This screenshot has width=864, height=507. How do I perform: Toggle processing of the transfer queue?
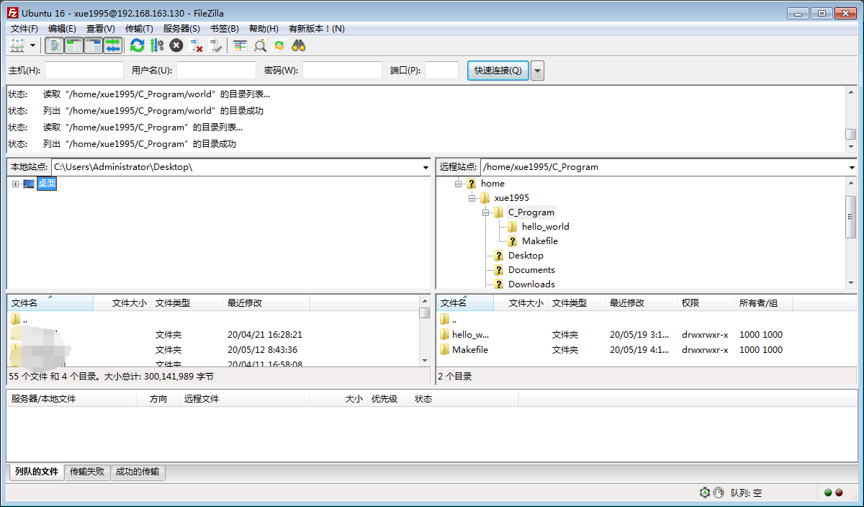(156, 46)
